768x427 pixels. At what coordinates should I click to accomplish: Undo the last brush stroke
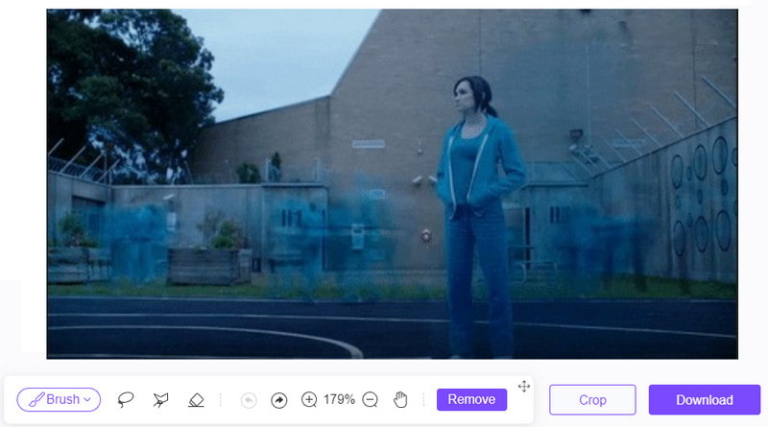coord(249,400)
